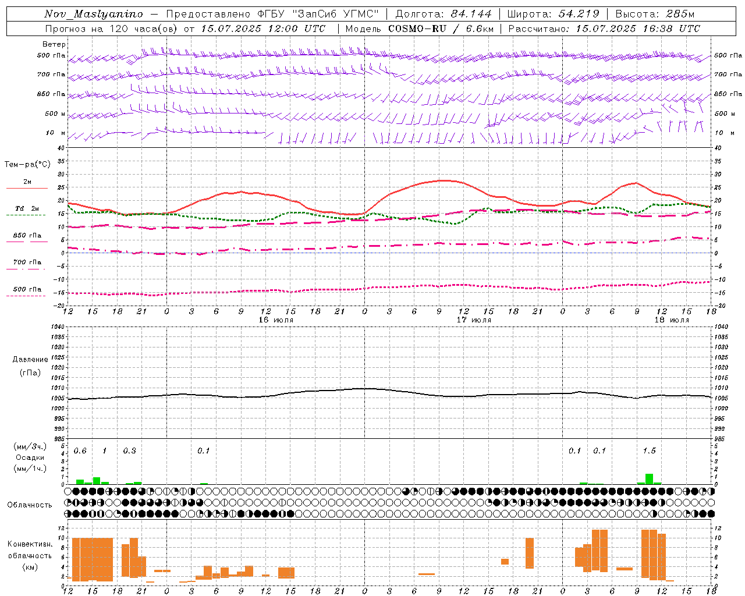Click the date label 18 июля
This screenshot has width=745, height=596.
coord(672,320)
